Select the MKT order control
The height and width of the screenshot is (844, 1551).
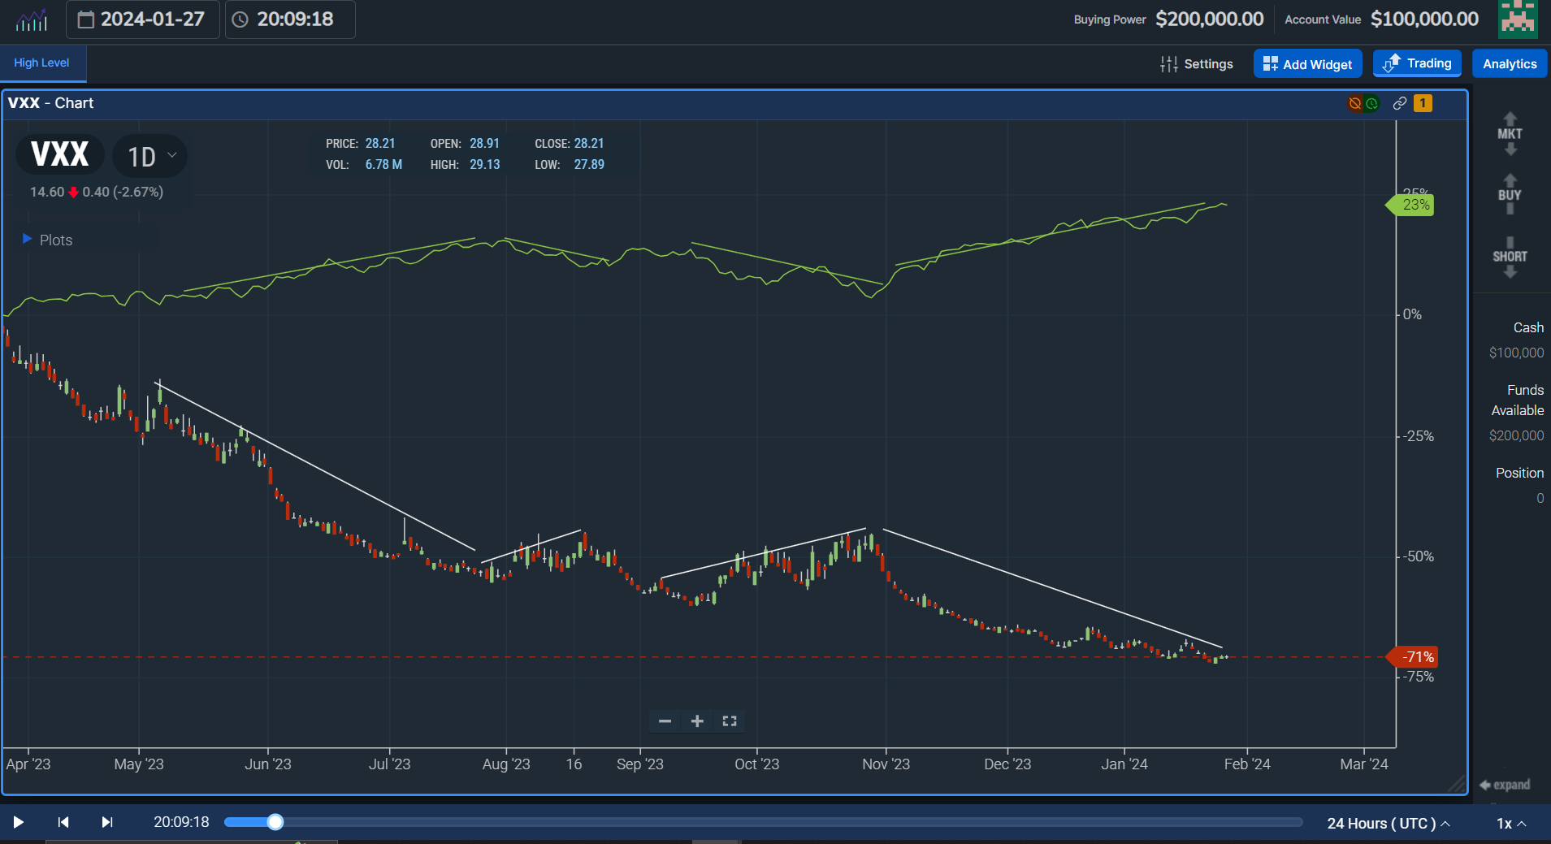click(x=1509, y=132)
